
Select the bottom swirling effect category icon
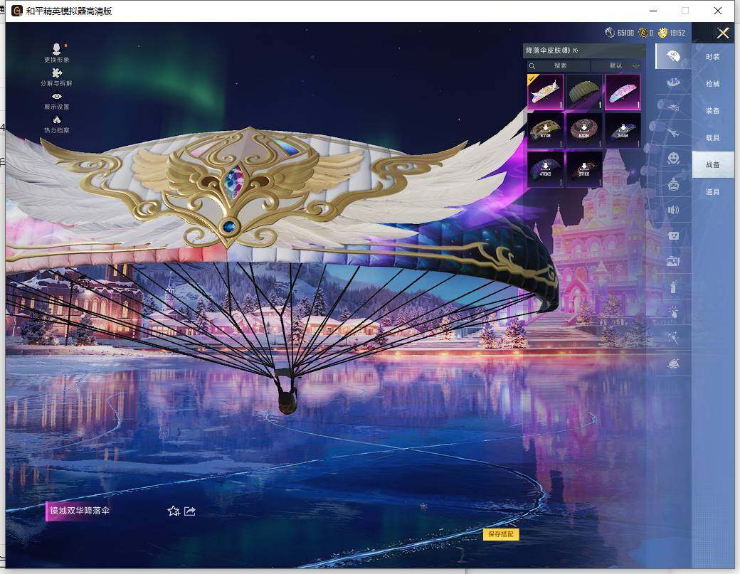673,363
